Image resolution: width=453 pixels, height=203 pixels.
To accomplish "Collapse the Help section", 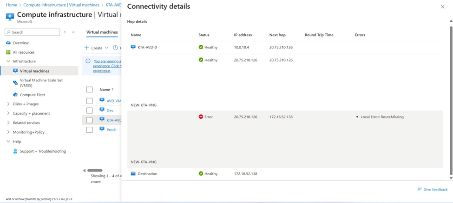I will (x=8, y=141).
